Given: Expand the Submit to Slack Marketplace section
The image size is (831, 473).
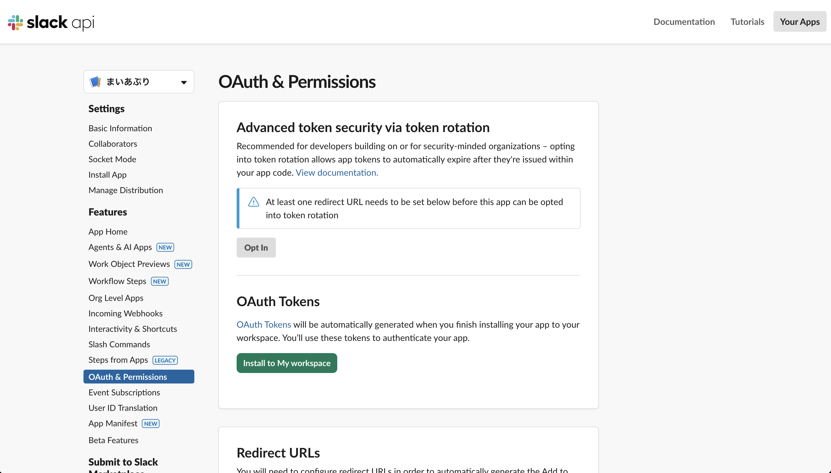Looking at the screenshot, I should tap(123, 462).
